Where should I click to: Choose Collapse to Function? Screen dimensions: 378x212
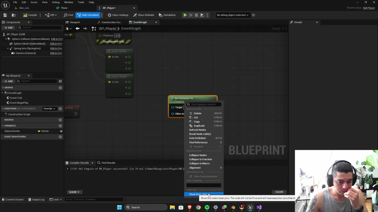[x=204, y=159]
